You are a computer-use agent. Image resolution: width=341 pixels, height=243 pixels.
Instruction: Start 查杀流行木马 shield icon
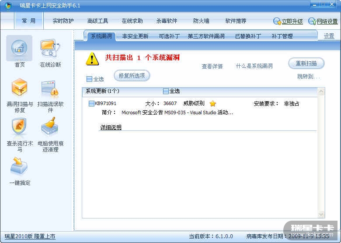click(x=19, y=126)
